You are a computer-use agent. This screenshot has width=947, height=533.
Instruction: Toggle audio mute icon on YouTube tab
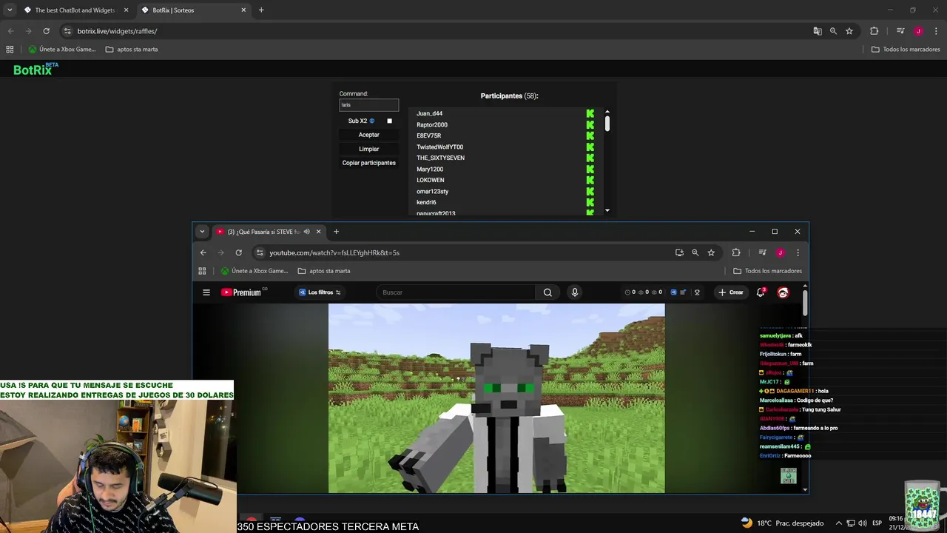pyautogui.click(x=306, y=232)
